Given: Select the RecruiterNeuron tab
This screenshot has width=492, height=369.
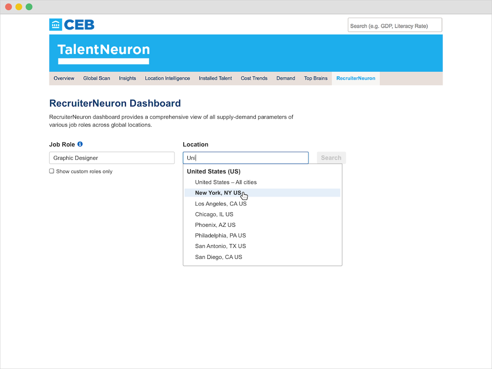Looking at the screenshot, I should pos(356,78).
